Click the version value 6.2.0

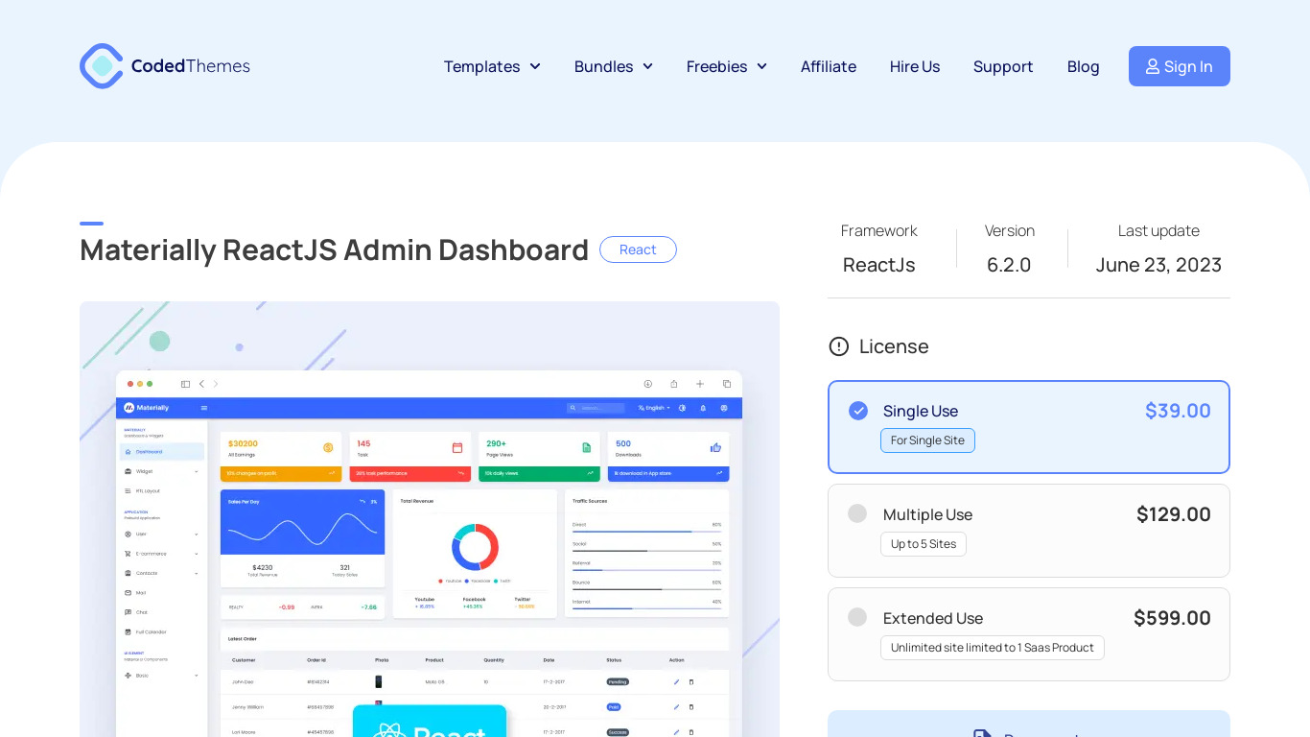pos(1009,265)
